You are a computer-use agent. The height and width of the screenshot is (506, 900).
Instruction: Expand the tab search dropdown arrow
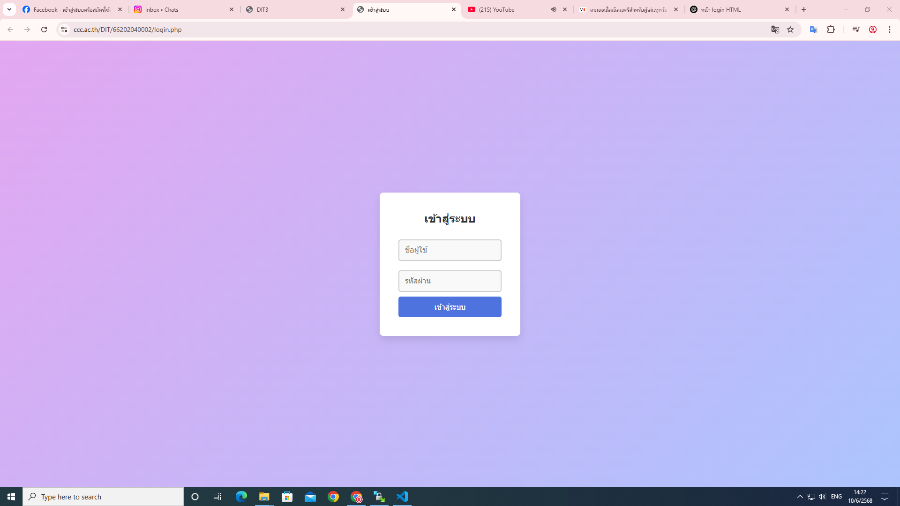(9, 9)
